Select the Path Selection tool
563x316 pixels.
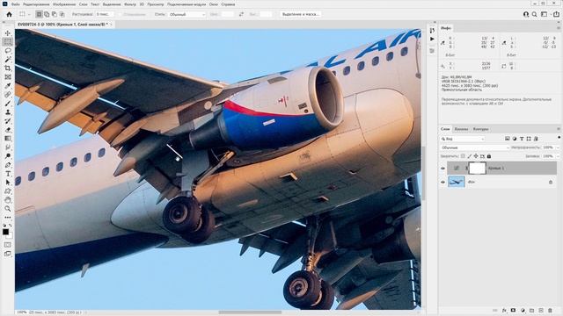click(x=8, y=183)
